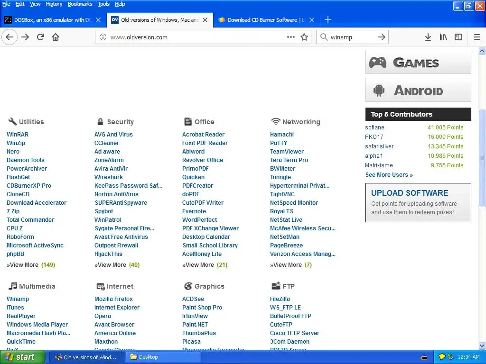Open the Tools menu
The image size is (486, 364).
coord(103,4)
